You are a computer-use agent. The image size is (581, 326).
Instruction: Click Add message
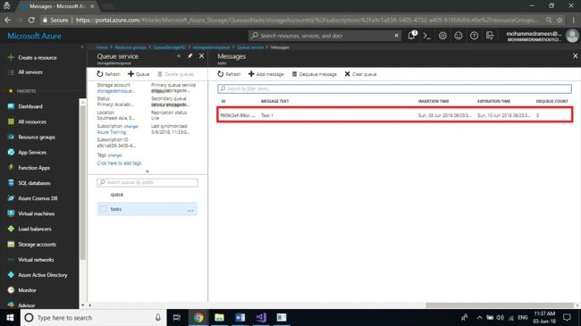click(x=266, y=74)
